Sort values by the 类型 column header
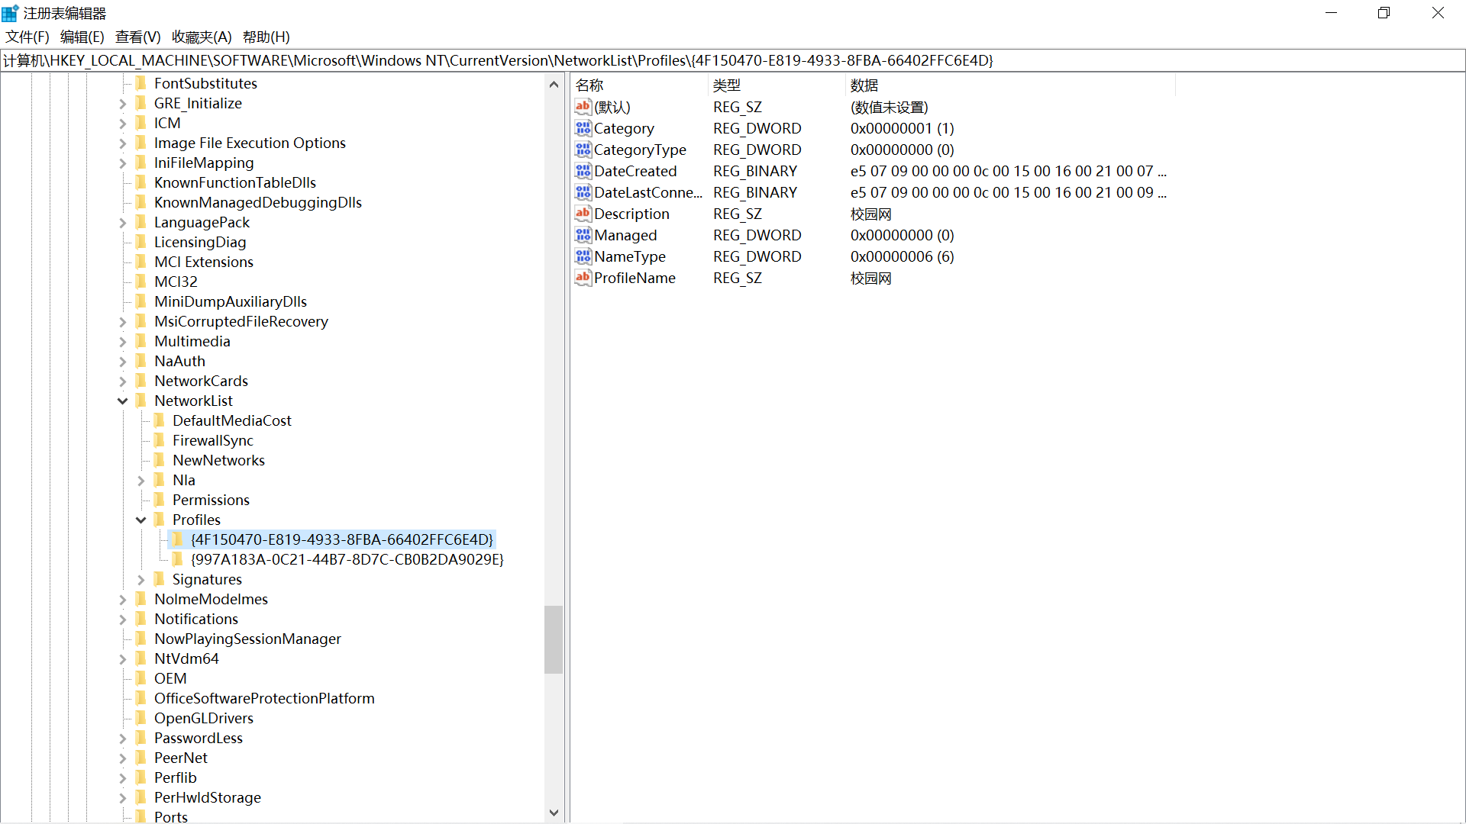This screenshot has height=824, width=1466. (x=777, y=85)
